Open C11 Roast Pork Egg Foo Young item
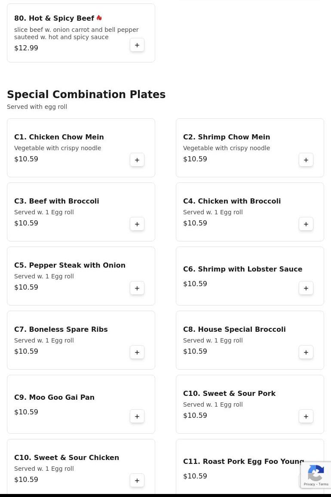The height and width of the screenshot is (497, 331). (243, 462)
